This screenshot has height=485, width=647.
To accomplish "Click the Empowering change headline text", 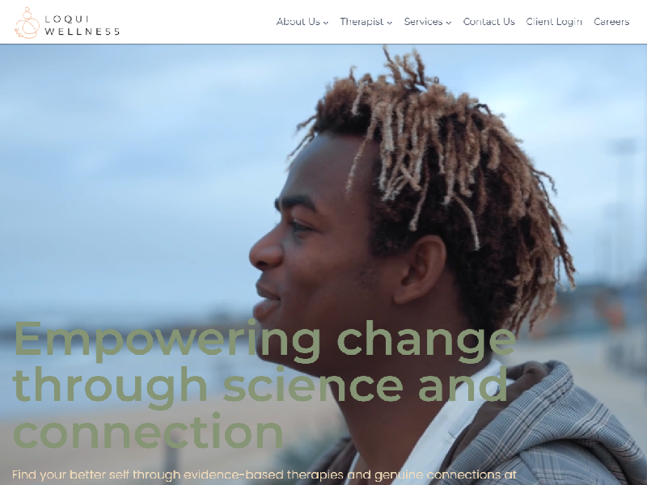I will 264,340.
